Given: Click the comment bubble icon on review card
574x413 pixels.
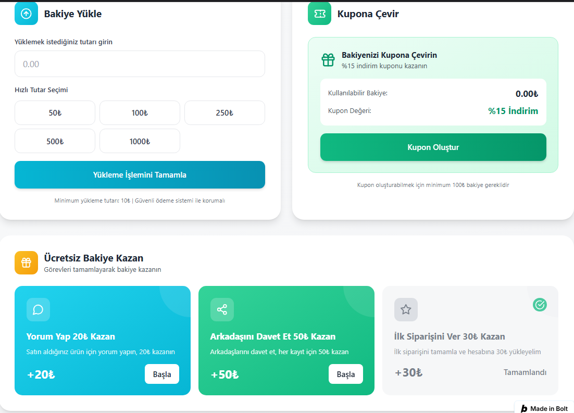Looking at the screenshot, I should pyautogui.click(x=38, y=309).
